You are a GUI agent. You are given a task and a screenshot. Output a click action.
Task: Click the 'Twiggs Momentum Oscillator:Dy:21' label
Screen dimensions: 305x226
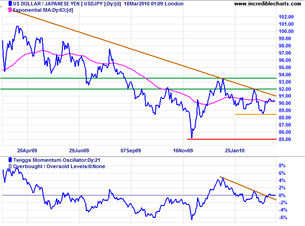[x=56, y=160]
